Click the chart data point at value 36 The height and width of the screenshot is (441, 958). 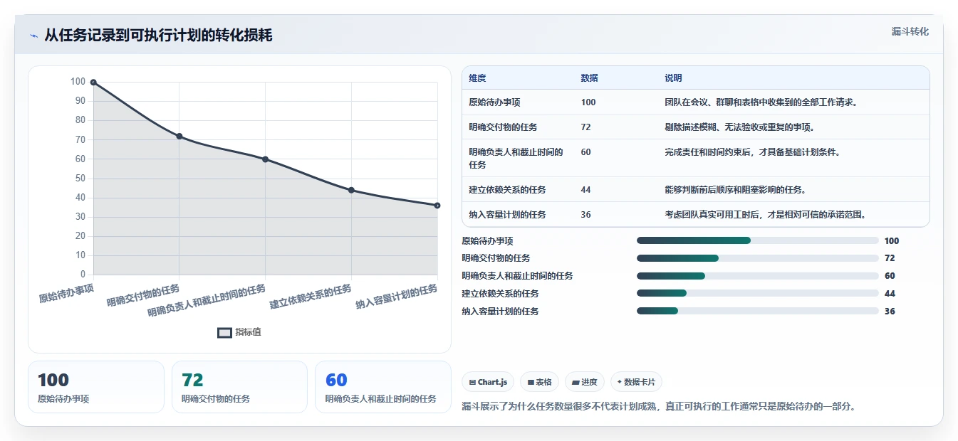pyautogui.click(x=437, y=206)
